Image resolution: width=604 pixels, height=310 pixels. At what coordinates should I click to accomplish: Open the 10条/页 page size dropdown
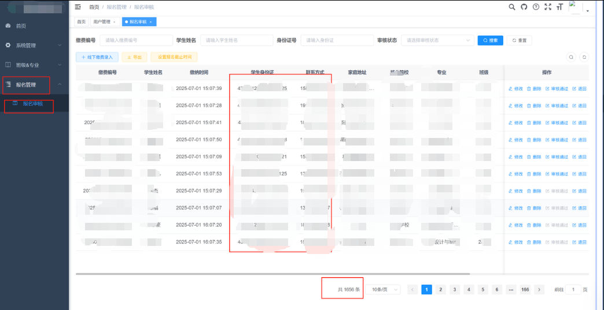383,290
